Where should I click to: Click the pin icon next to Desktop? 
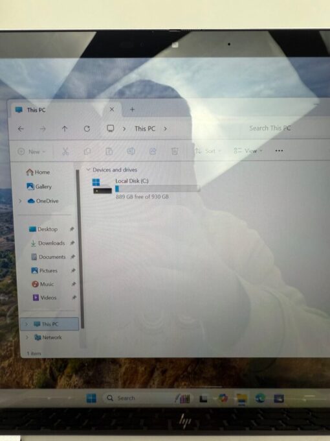pos(72,229)
